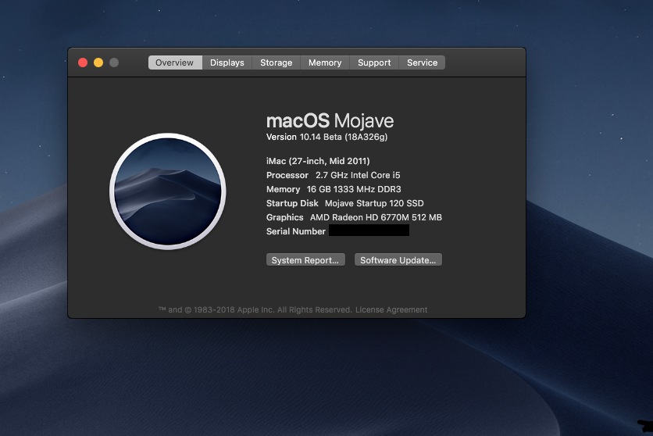Screen dimensions: 653x436
Task: Click the version text 10.14 Beta (18A326g)
Action: pos(344,137)
